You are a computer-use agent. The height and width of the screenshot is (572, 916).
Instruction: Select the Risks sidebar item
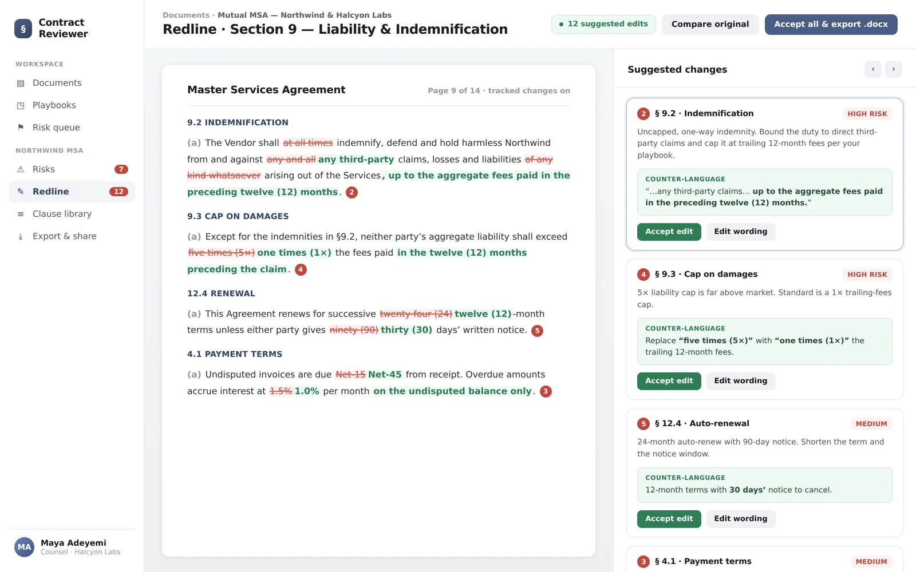coord(72,169)
